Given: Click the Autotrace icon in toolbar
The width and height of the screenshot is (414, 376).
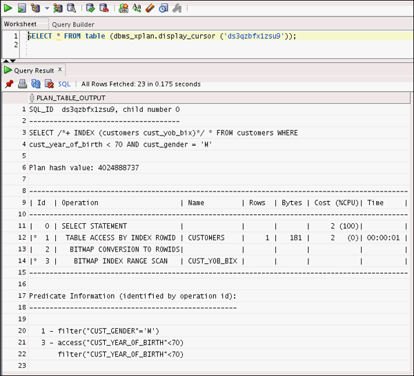Looking at the screenshot, I should (x=58, y=8).
